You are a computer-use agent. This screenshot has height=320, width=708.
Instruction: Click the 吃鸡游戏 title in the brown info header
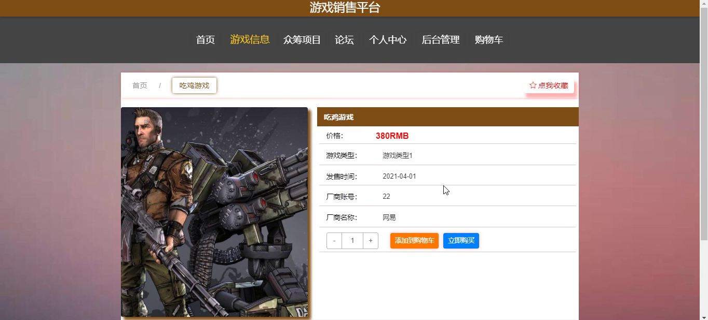click(338, 117)
